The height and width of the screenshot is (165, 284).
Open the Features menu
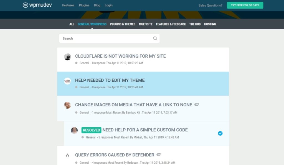(x=68, y=5)
